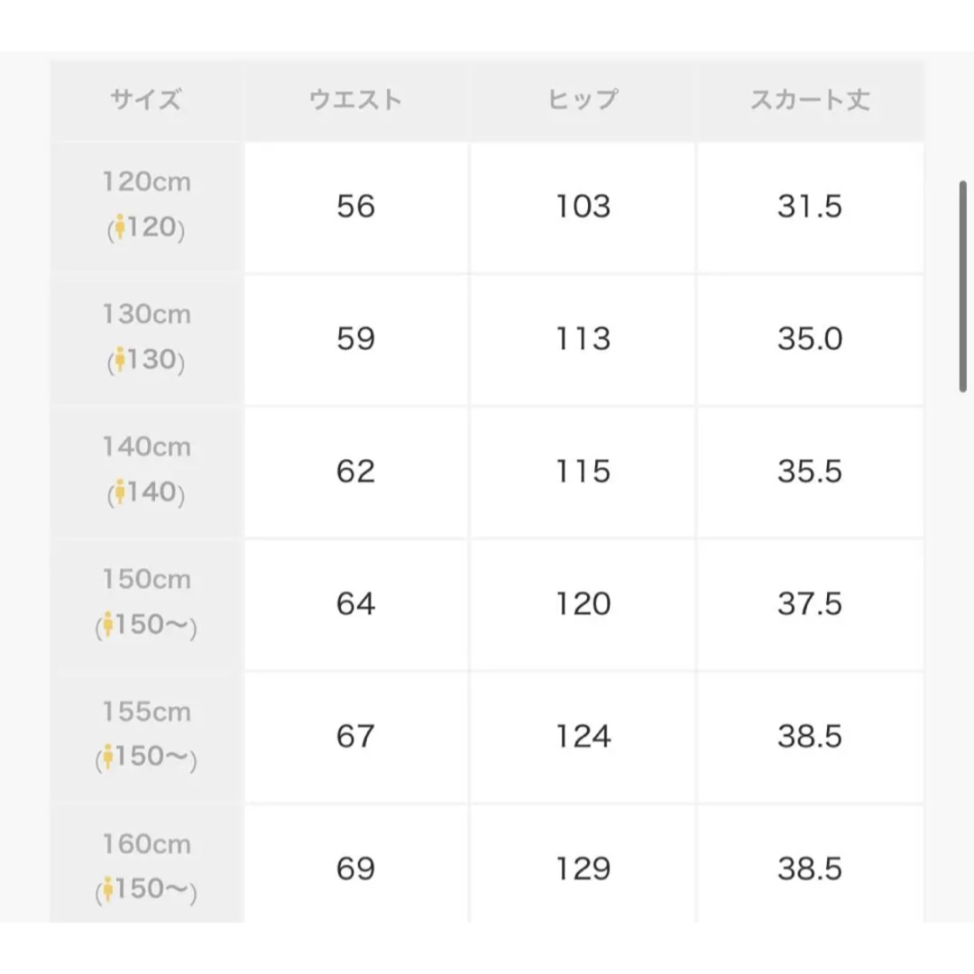
Task: Click the vertical scrollbar thumb on the right
Action: (x=963, y=287)
